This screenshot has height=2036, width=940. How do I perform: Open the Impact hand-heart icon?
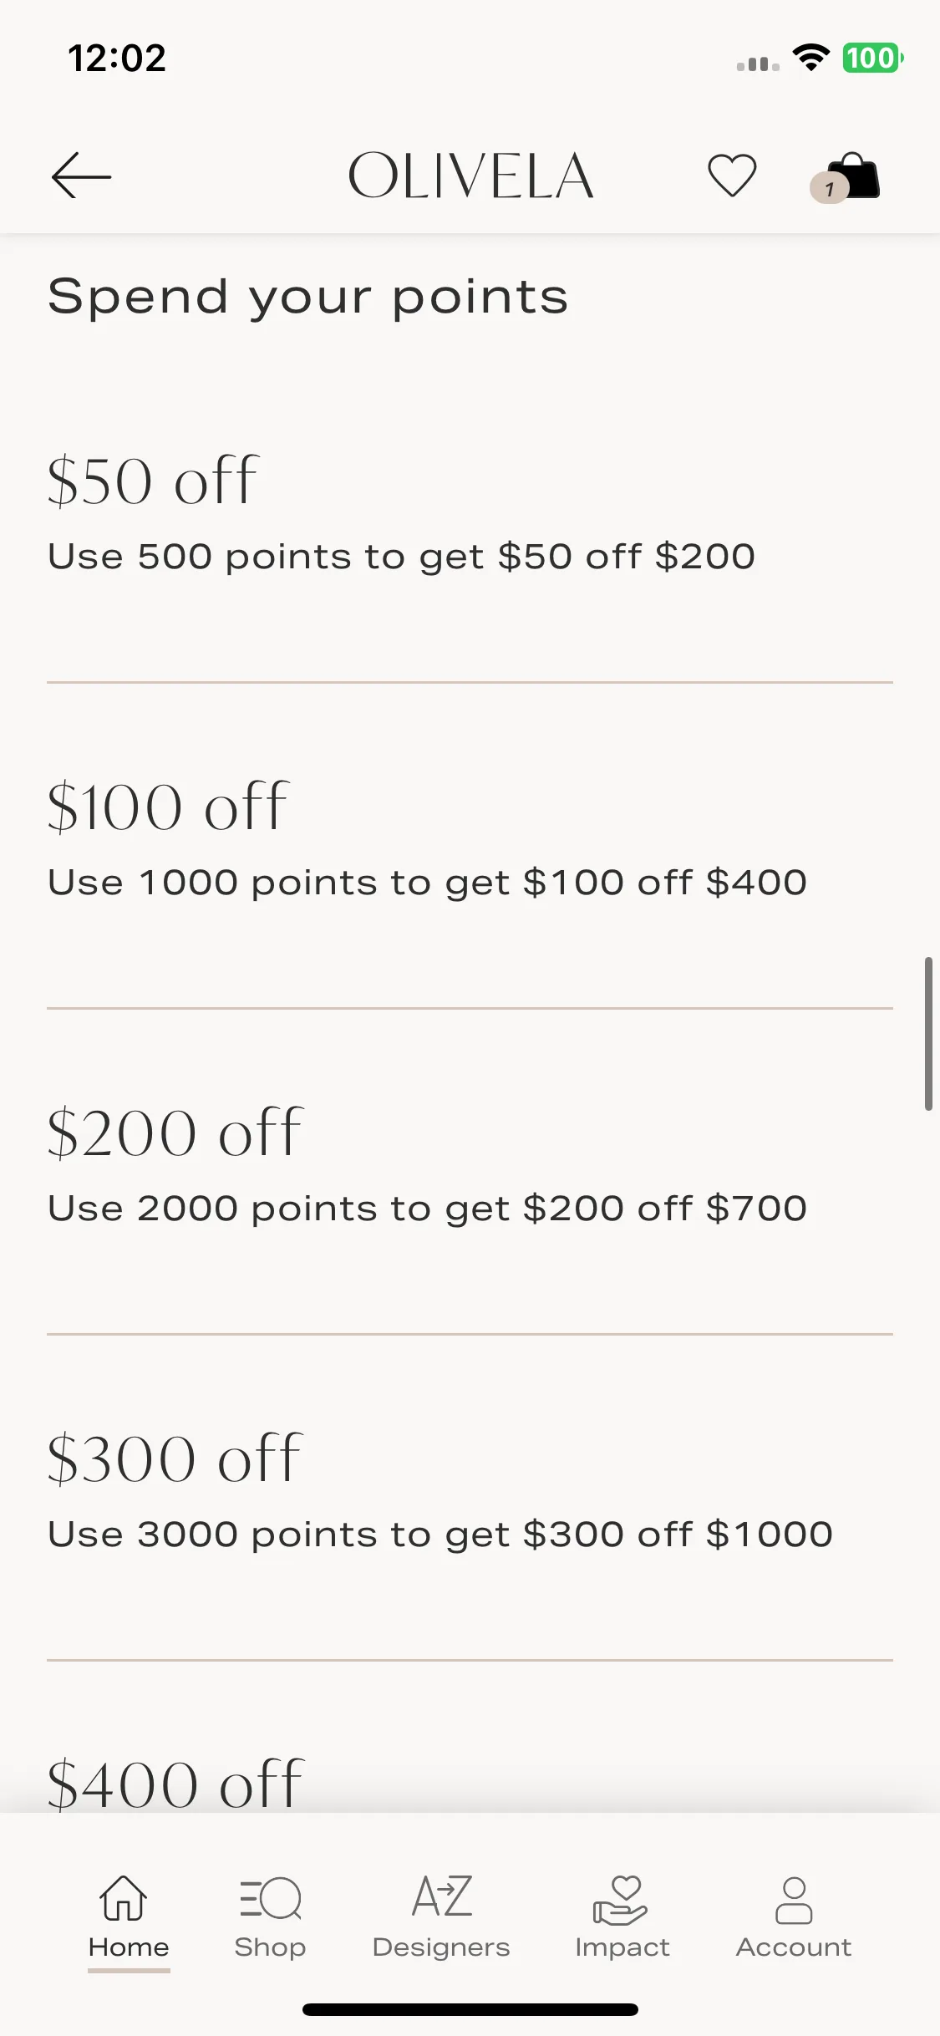point(620,1900)
